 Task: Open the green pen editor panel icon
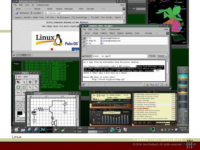[x=62, y=130]
